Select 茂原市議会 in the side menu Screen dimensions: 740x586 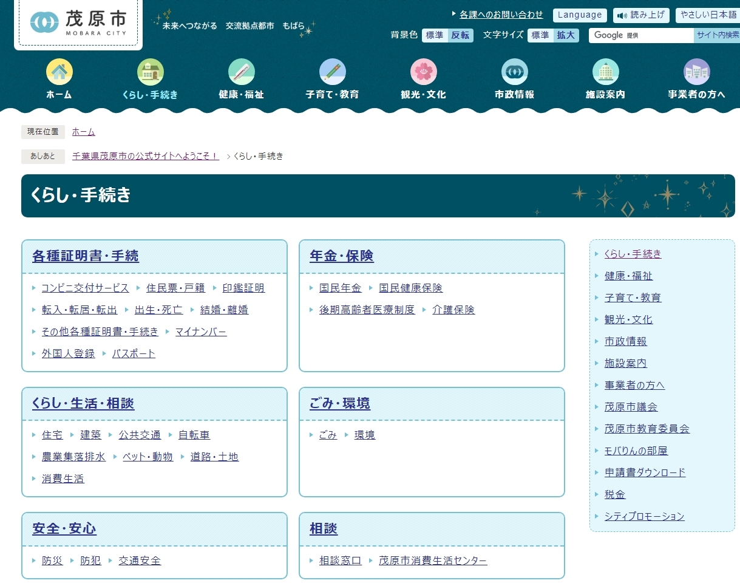tap(631, 407)
